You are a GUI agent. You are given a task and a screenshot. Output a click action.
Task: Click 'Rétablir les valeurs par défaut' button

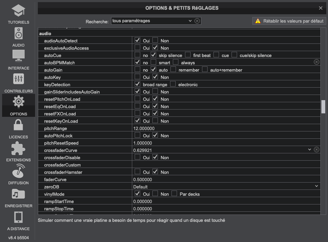pos(289,21)
